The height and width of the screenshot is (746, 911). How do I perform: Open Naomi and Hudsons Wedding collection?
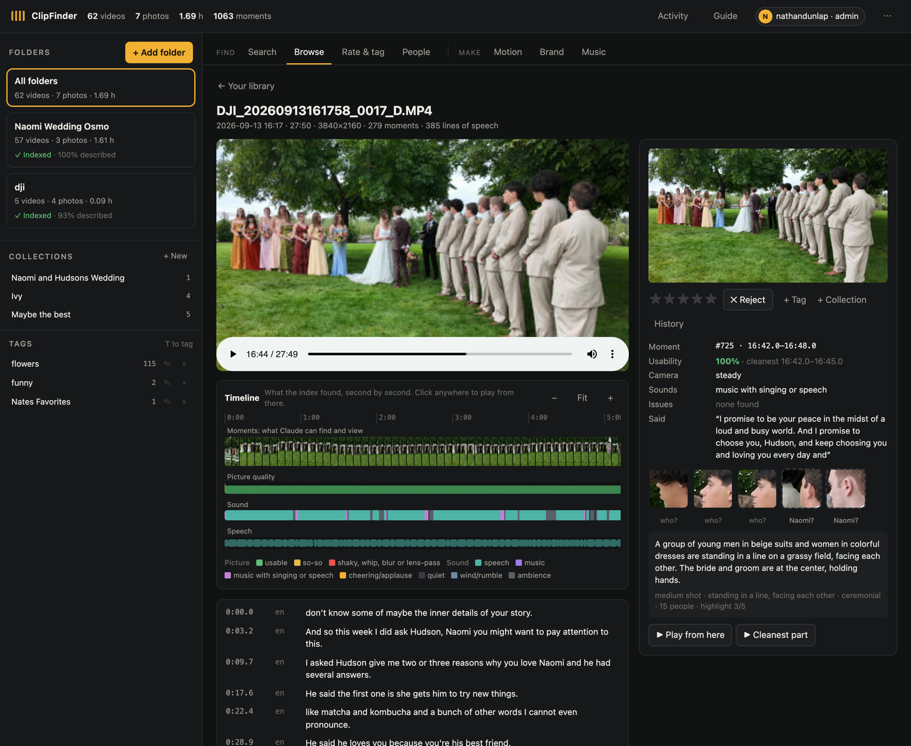tap(101, 277)
